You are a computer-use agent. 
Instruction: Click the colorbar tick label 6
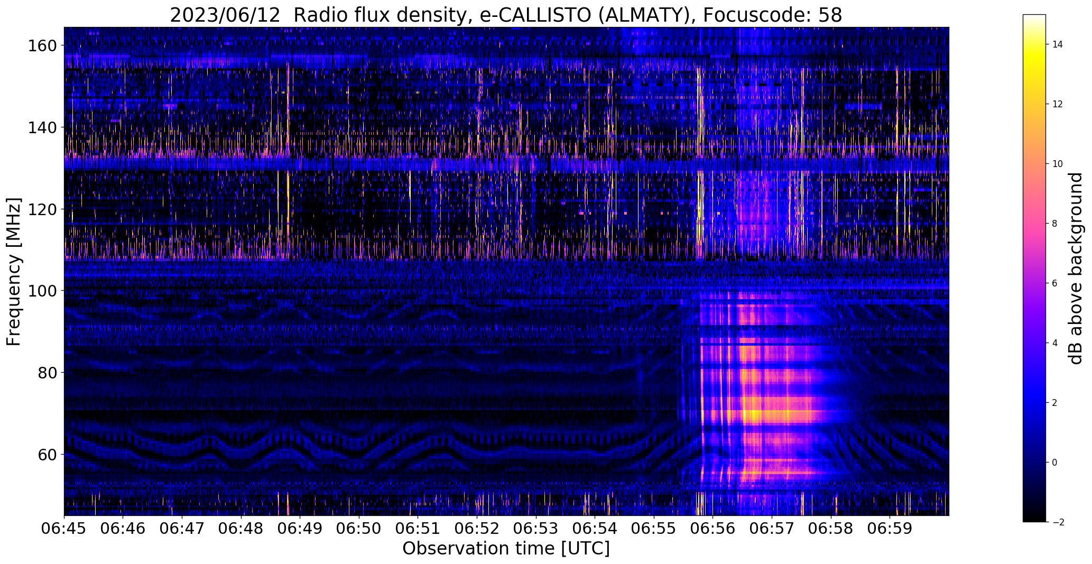1054,283
